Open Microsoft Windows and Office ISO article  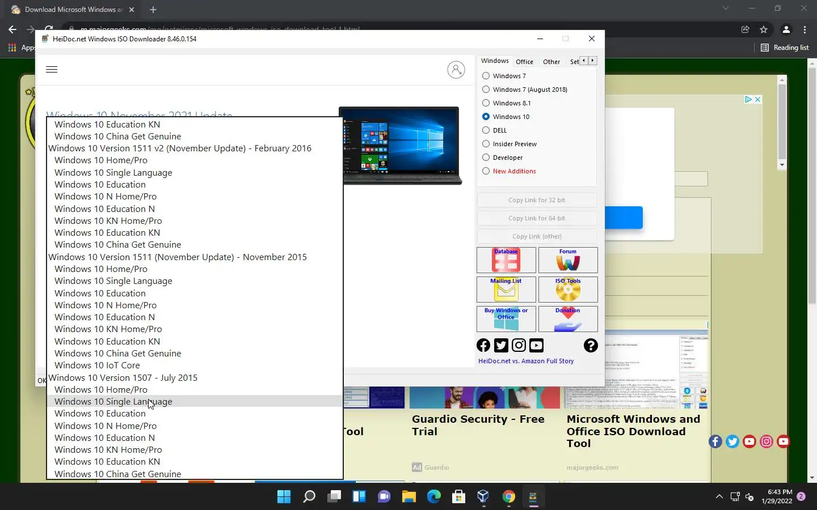point(634,431)
